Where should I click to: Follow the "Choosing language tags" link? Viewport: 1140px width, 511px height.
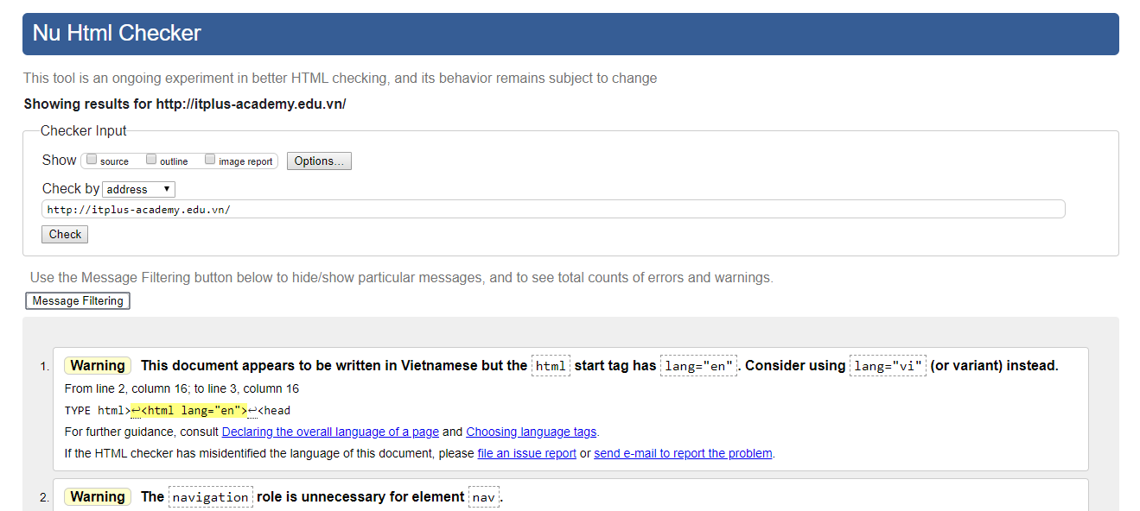[x=532, y=432]
